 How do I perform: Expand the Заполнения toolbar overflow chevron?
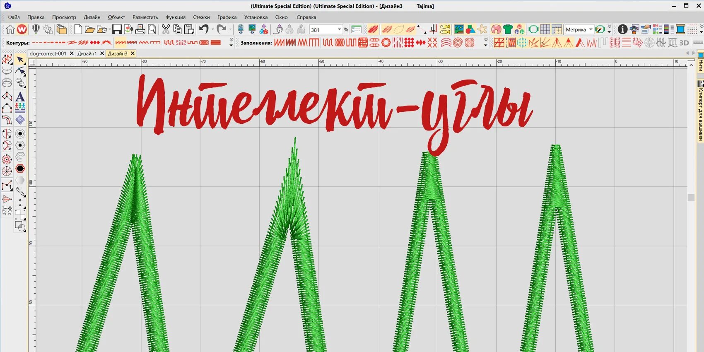(x=485, y=43)
